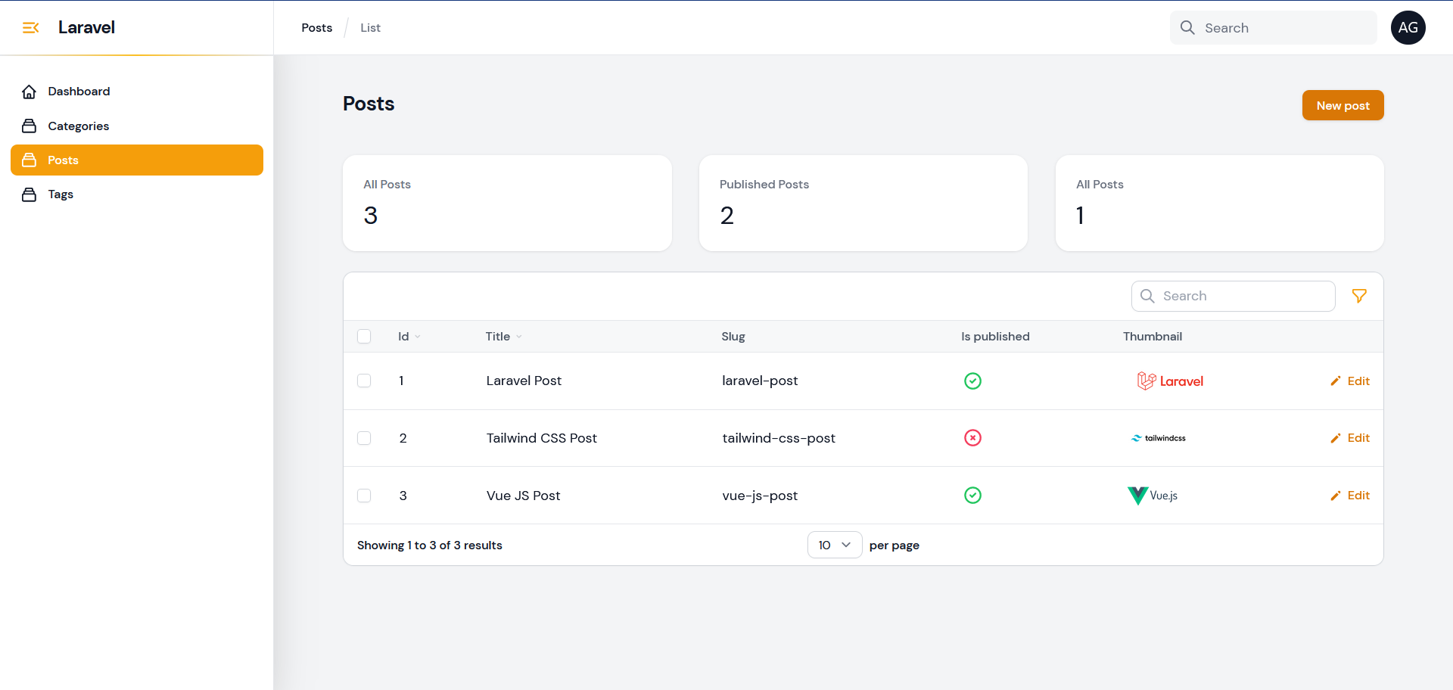The height and width of the screenshot is (690, 1453).
Task: Check the box for Vue JS Post row
Action: pos(364,496)
